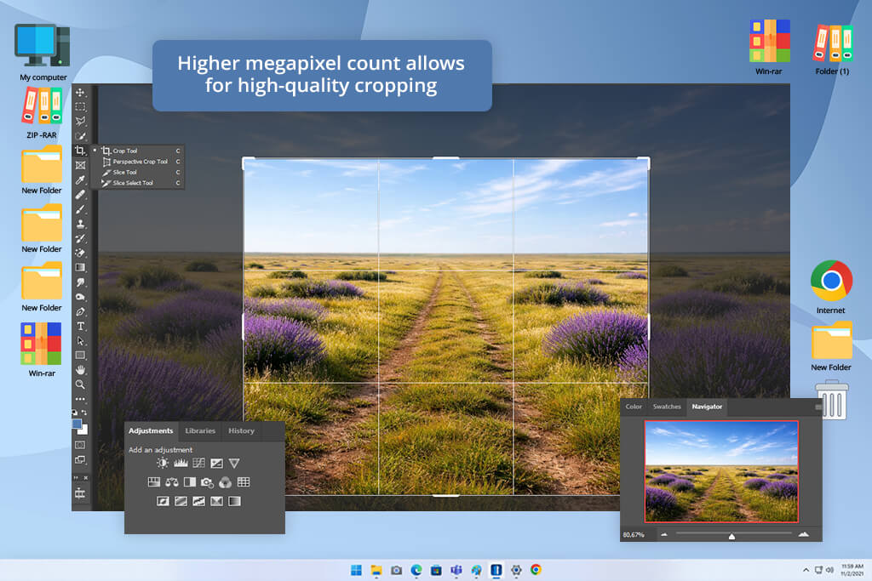Add a Levels adjustment
This screenshot has height=581, width=872.
pyautogui.click(x=181, y=463)
